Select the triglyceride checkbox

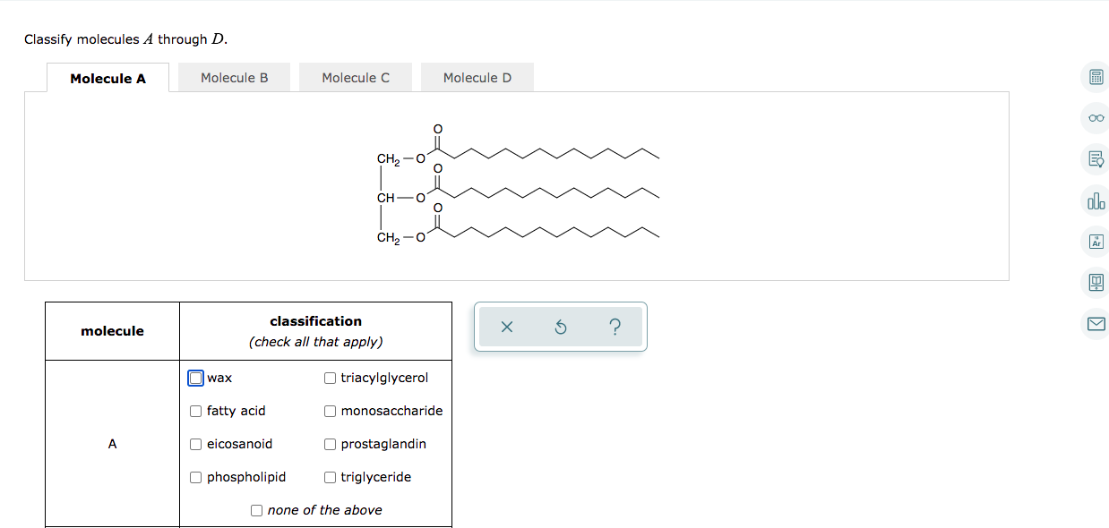(330, 477)
